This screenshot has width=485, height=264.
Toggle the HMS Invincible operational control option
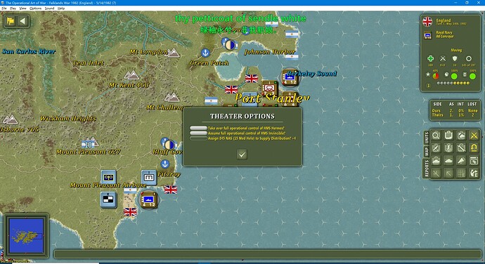[x=198, y=133]
